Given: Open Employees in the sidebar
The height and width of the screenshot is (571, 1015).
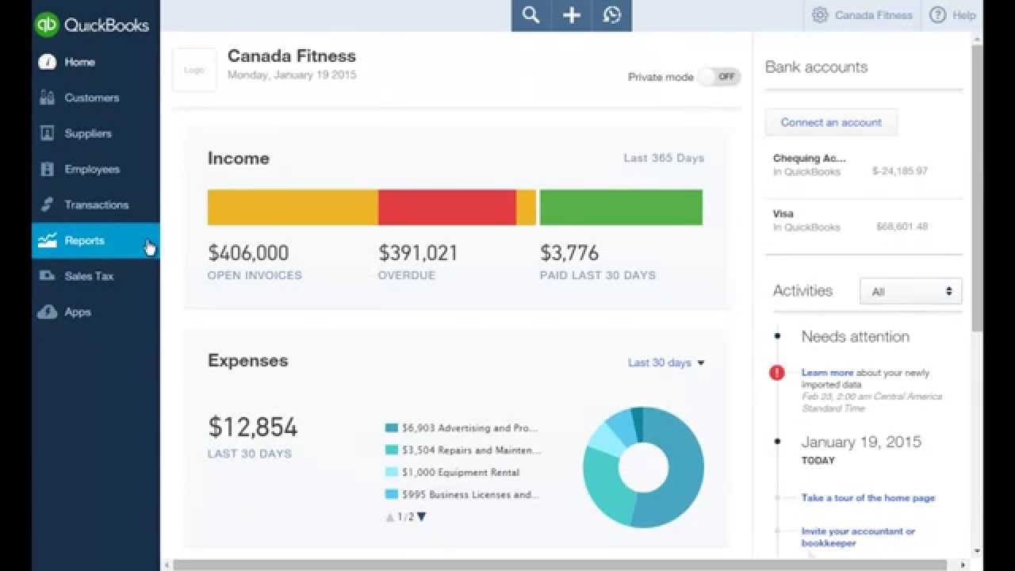Looking at the screenshot, I should pyautogui.click(x=95, y=169).
